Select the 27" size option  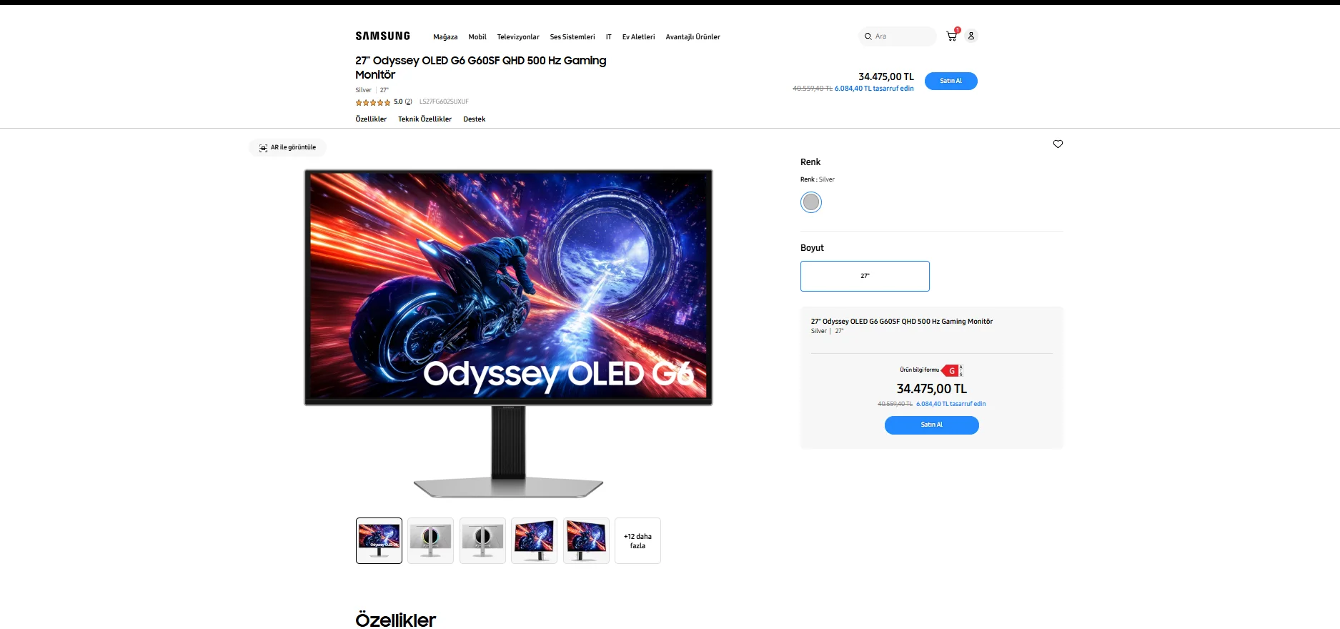pos(865,276)
